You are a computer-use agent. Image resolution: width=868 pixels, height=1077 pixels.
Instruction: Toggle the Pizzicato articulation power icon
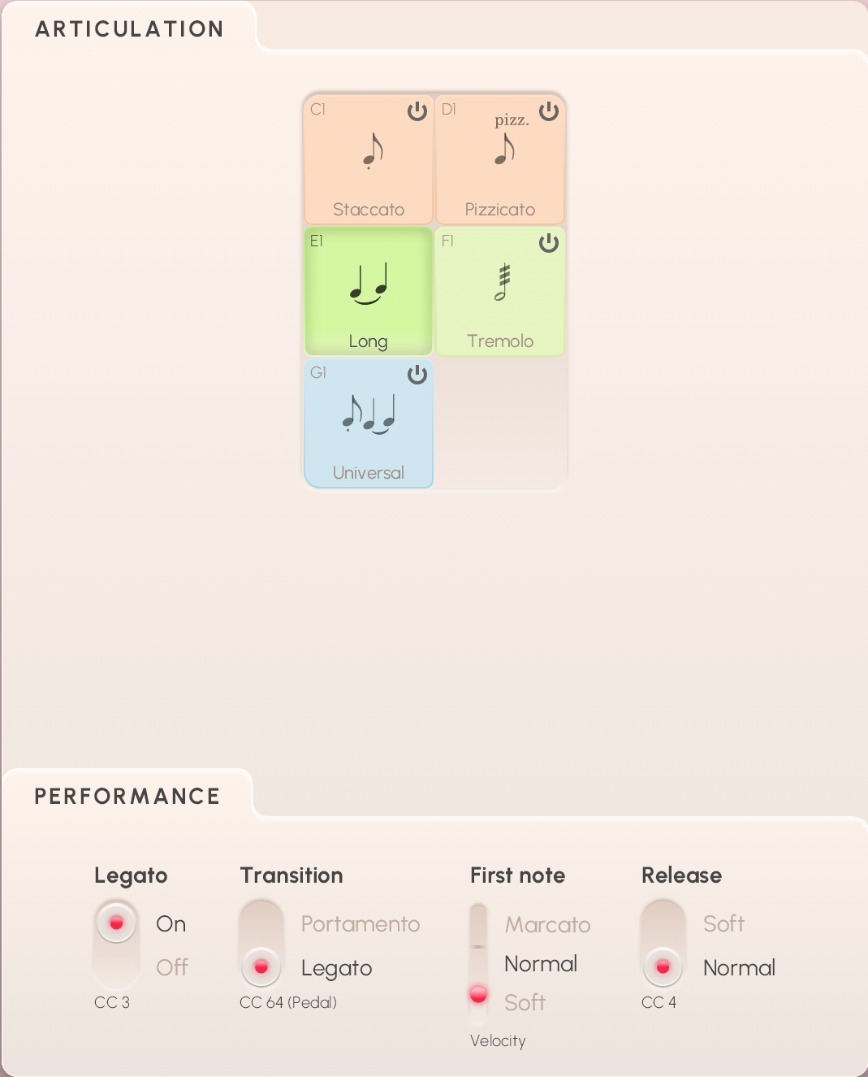tap(549, 111)
